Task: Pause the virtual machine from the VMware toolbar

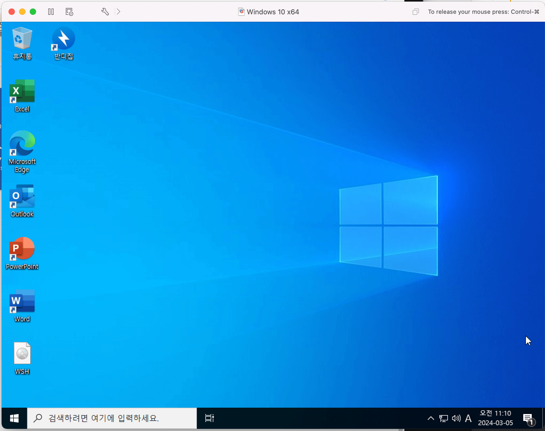Action: (51, 12)
